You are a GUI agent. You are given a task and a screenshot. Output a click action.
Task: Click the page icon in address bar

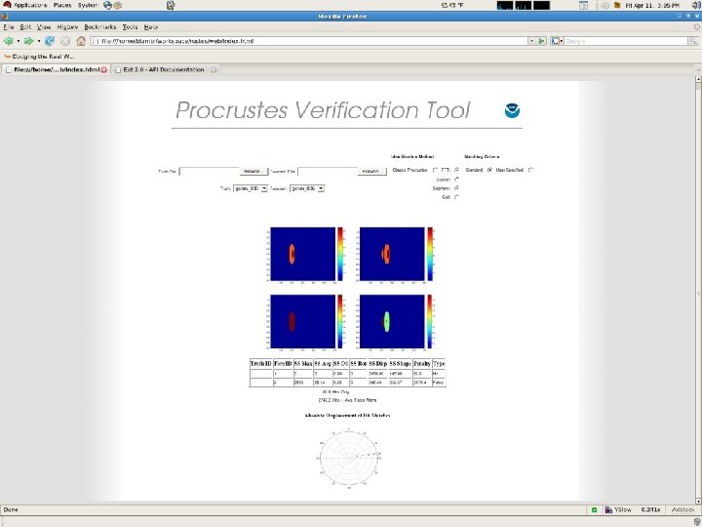coord(96,41)
